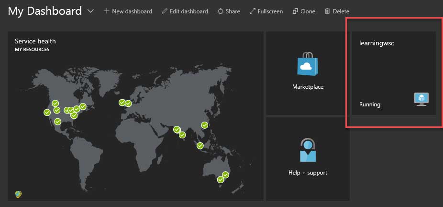Select the health checkmark over Southeast Asia
The height and width of the screenshot is (207, 443).
200,145
